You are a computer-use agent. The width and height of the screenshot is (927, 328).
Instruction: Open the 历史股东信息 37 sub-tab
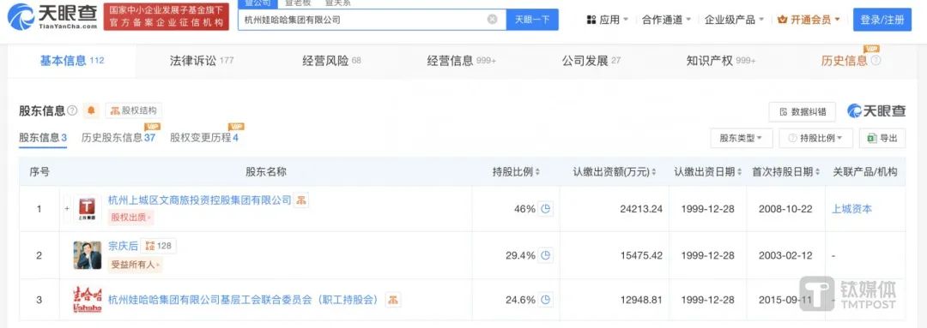click(118, 138)
